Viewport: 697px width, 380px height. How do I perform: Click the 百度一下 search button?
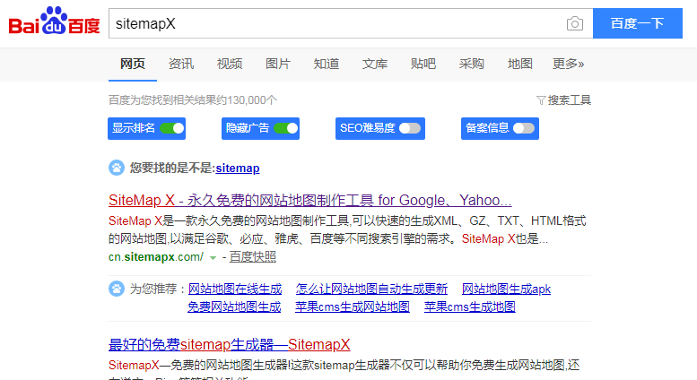pos(638,23)
